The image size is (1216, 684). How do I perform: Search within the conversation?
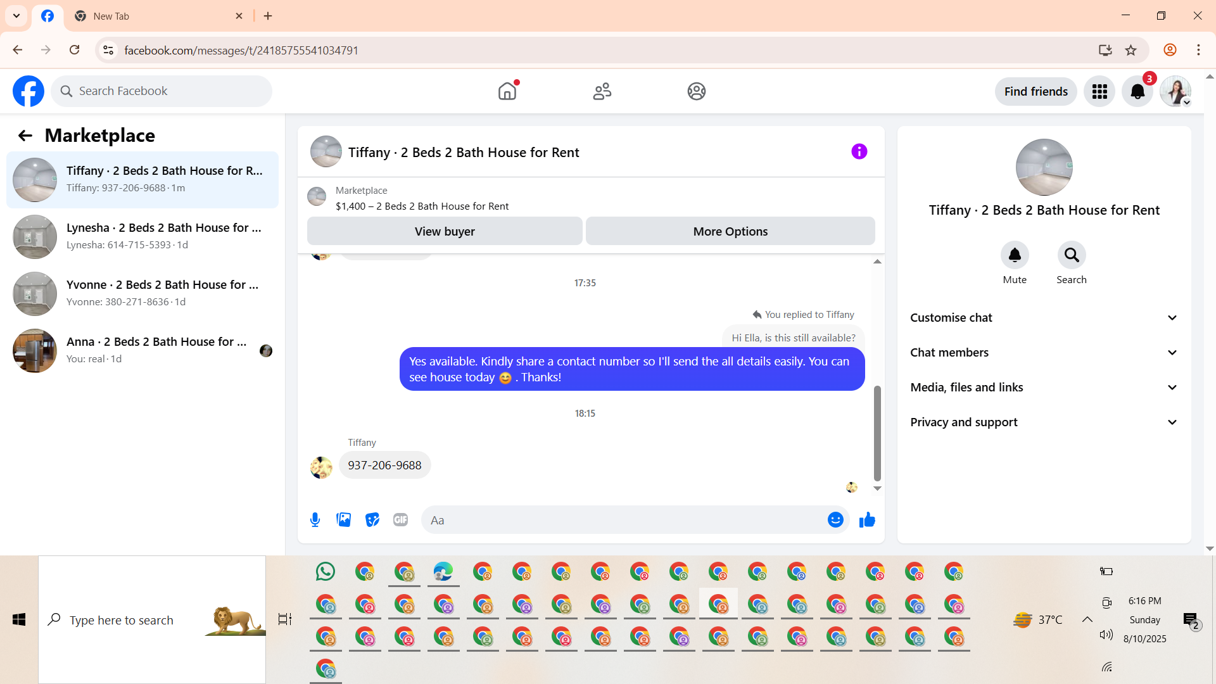(x=1071, y=255)
